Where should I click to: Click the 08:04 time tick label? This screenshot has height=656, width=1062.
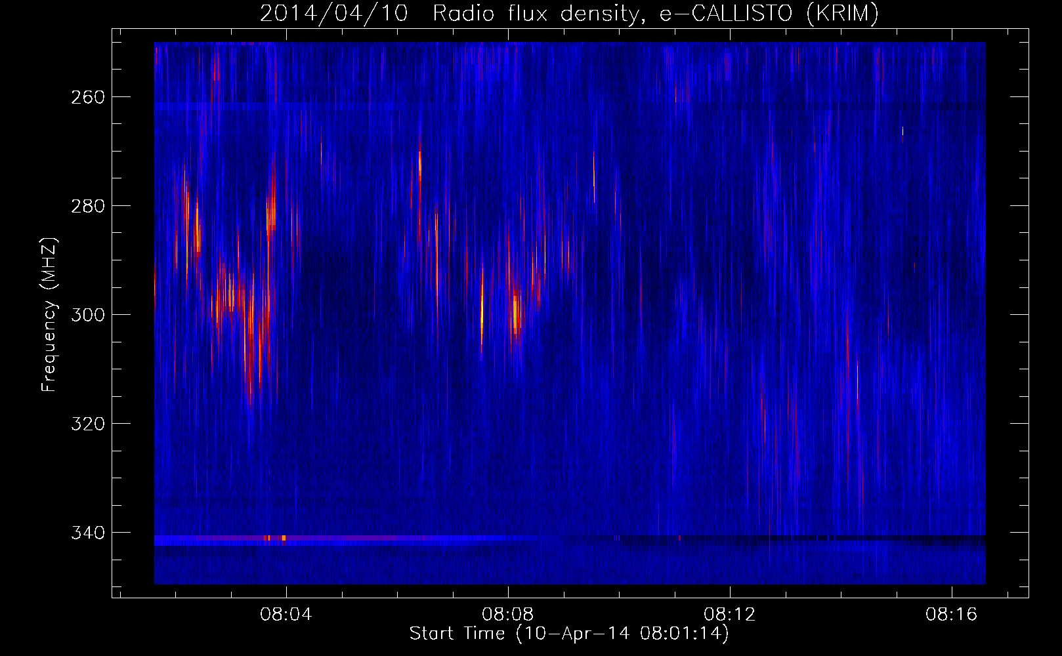click(286, 614)
